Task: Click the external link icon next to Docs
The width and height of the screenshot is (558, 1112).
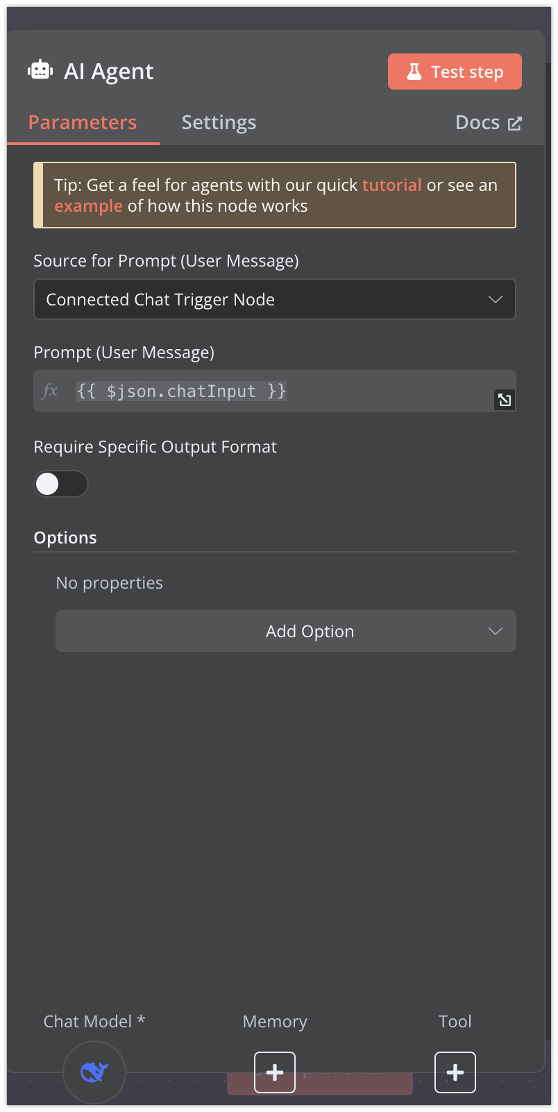Action: point(514,121)
